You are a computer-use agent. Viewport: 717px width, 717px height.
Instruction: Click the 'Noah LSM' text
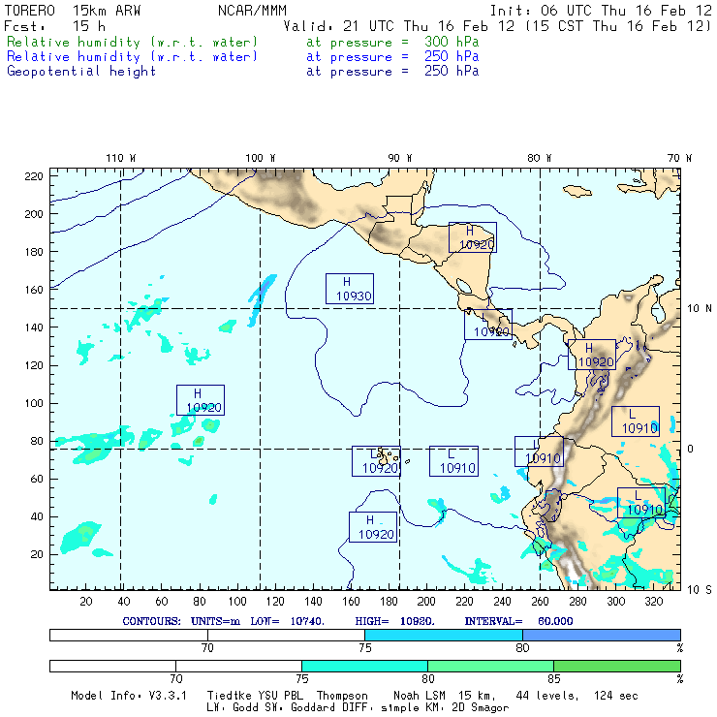click(420, 696)
